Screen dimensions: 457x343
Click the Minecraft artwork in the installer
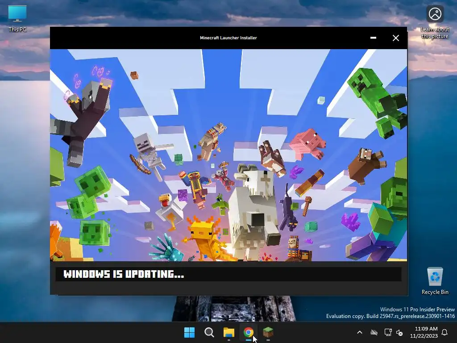pyautogui.click(x=228, y=155)
